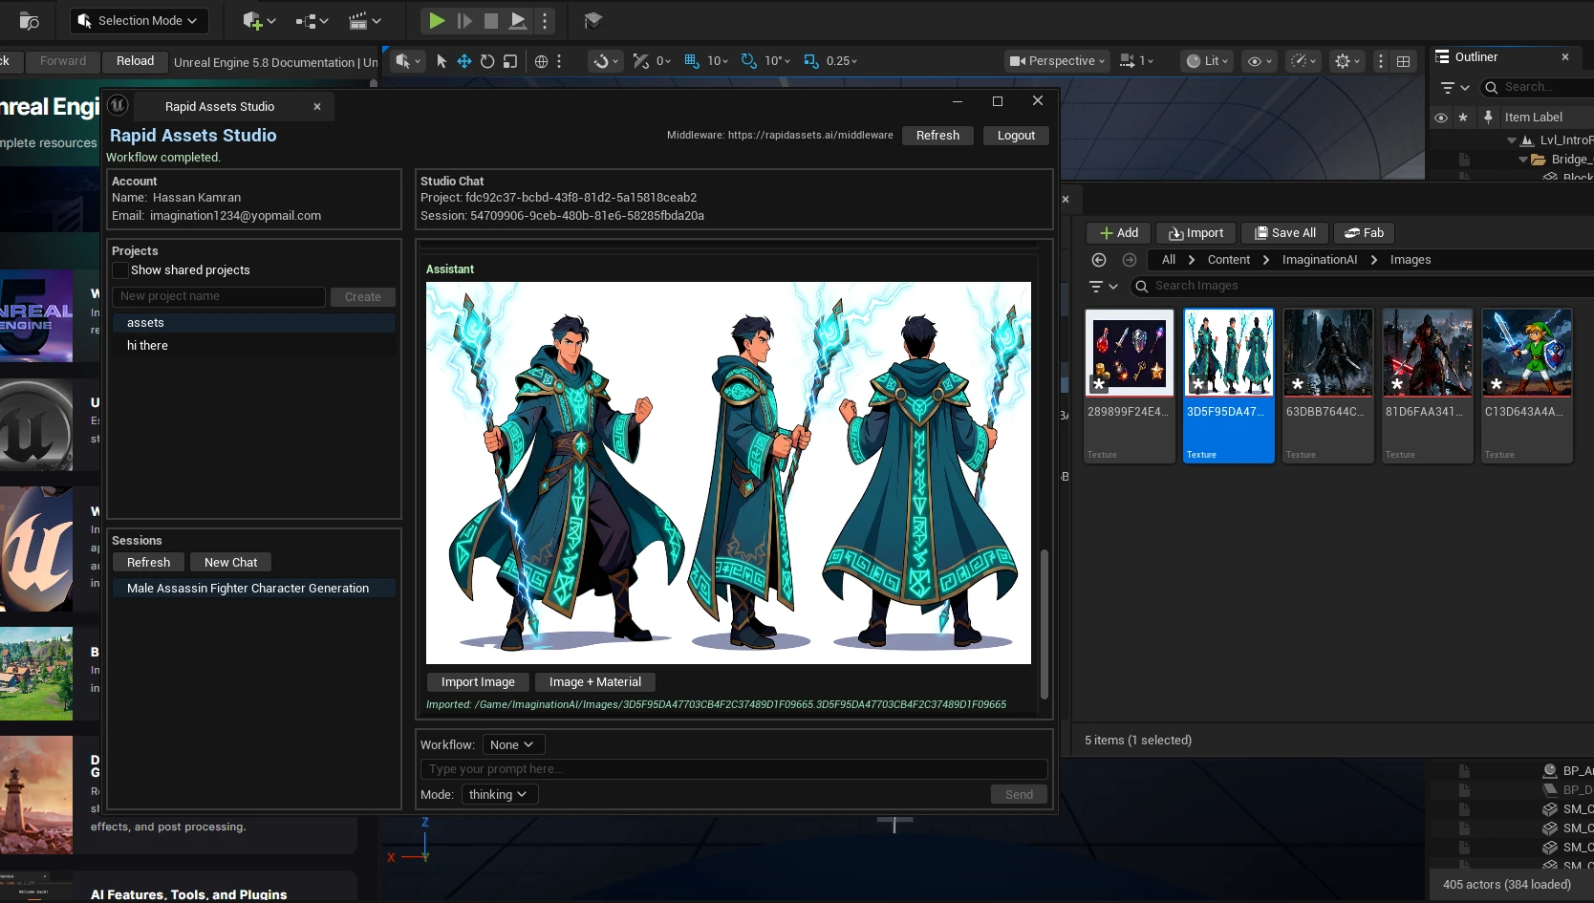Screen dimensions: 1594x903
Task: Click the New project name field
Action: point(219,297)
